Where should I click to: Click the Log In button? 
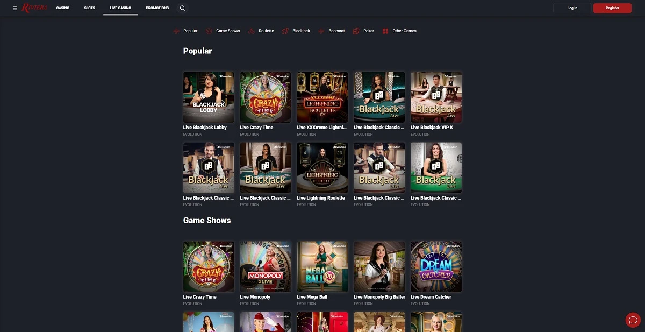(572, 8)
